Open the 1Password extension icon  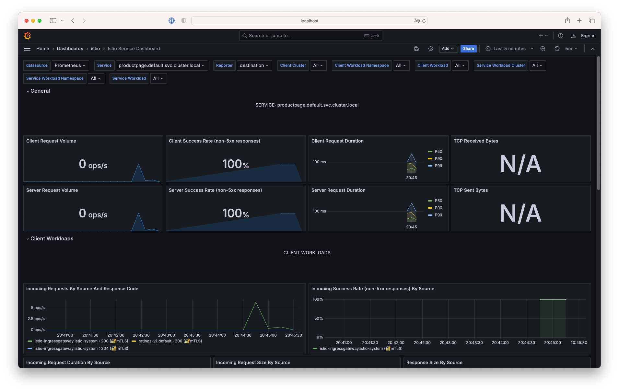171,20
